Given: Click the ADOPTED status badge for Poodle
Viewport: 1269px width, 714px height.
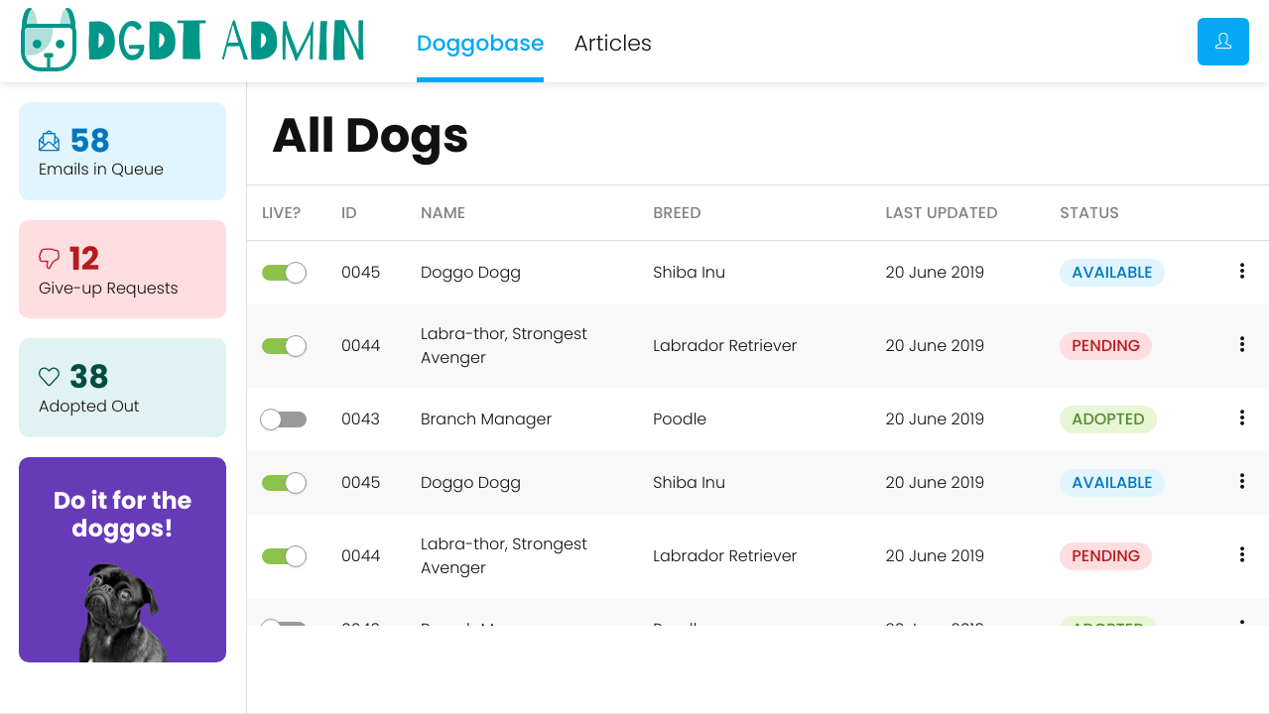Looking at the screenshot, I should click(x=1107, y=419).
